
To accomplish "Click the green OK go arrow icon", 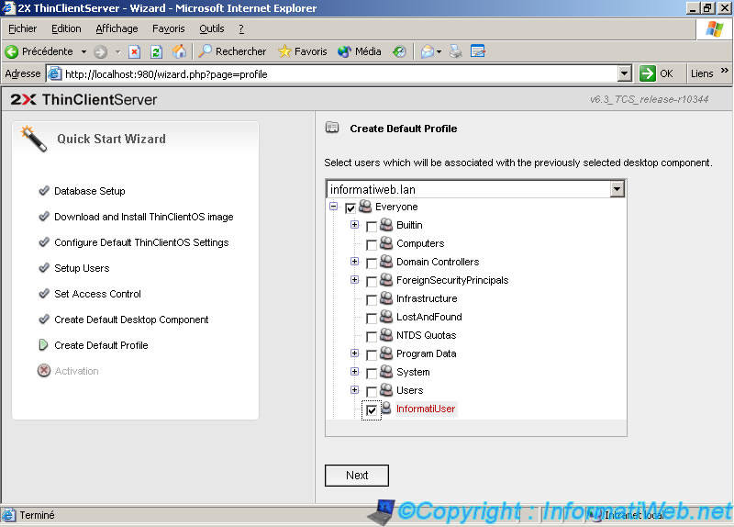I will click(x=648, y=73).
